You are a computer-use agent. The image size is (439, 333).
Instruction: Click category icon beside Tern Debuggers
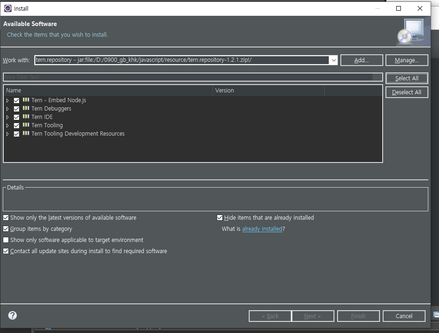pos(26,108)
